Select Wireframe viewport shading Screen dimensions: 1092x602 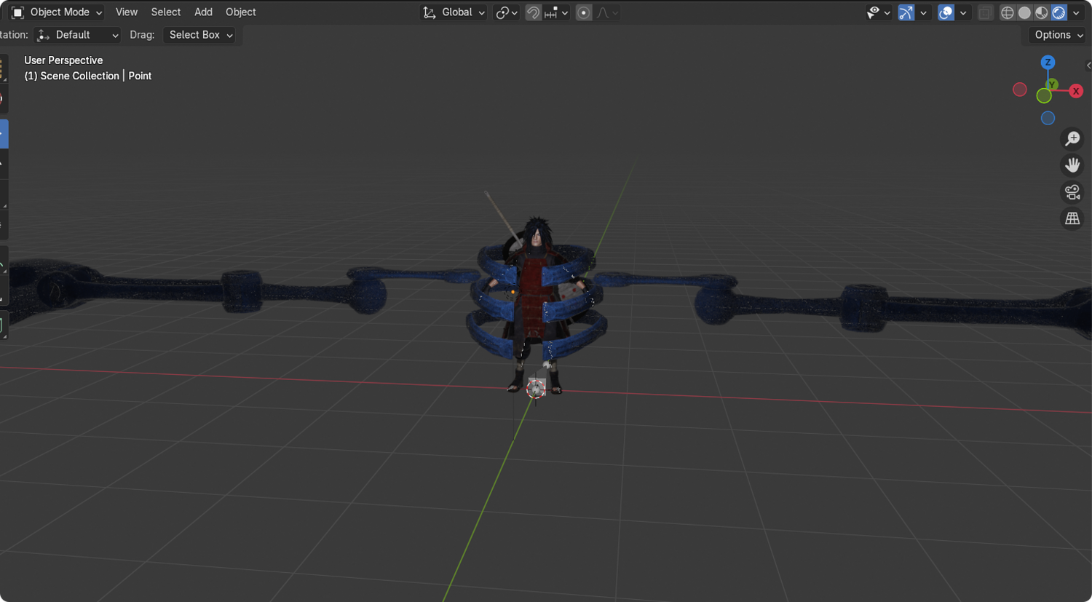pyautogui.click(x=1008, y=12)
